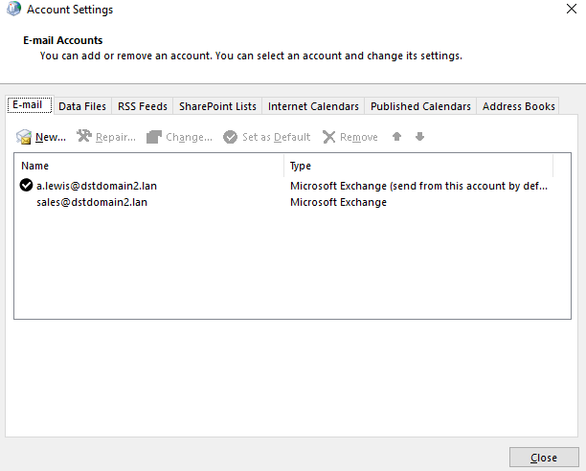Click the Microsoft Exchange type of sales account
Screen dimensions: 586x471
pos(338,202)
